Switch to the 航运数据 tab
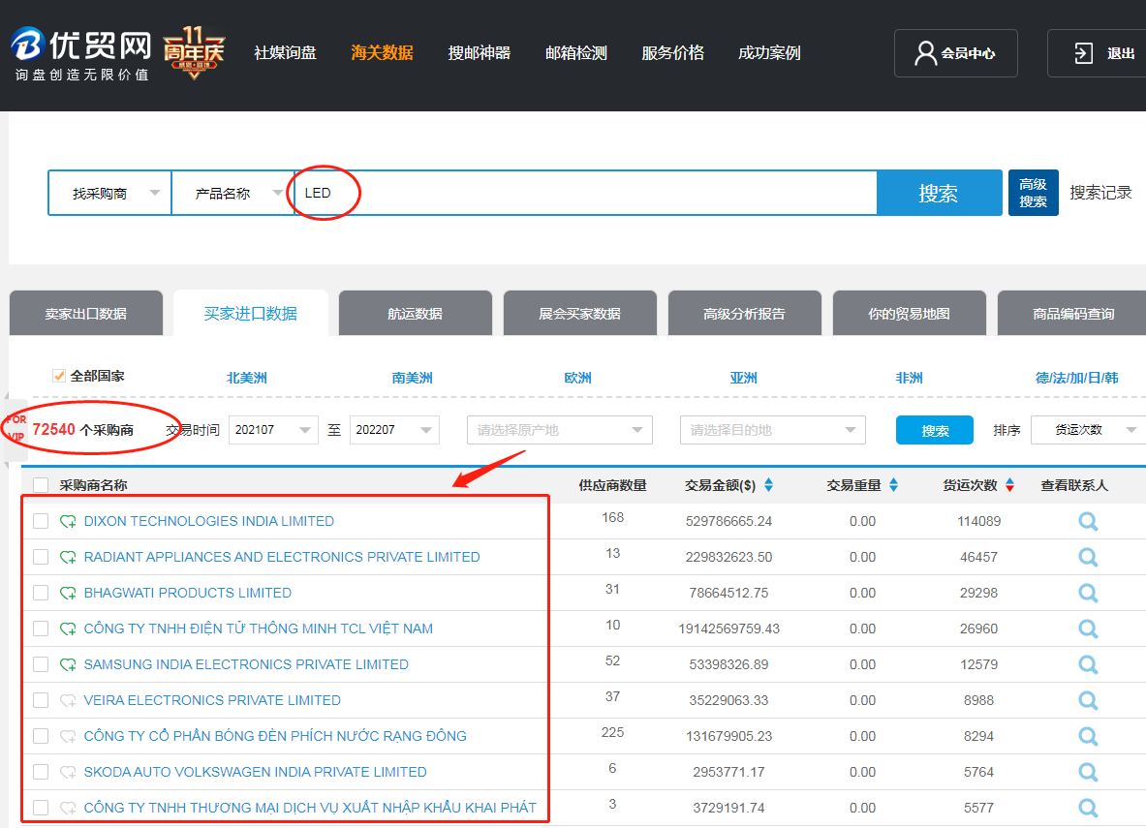Viewport: 1146px width, 828px height. [x=416, y=314]
